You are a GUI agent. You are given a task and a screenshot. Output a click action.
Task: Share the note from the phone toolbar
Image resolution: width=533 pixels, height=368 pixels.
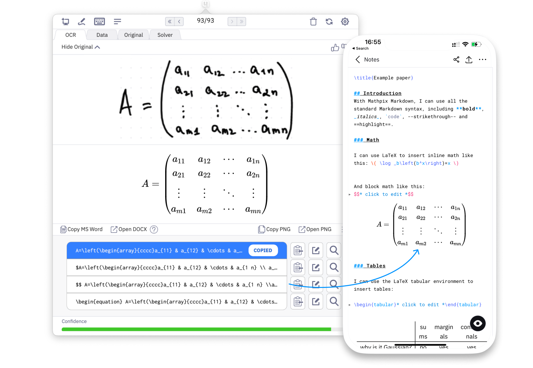456,60
